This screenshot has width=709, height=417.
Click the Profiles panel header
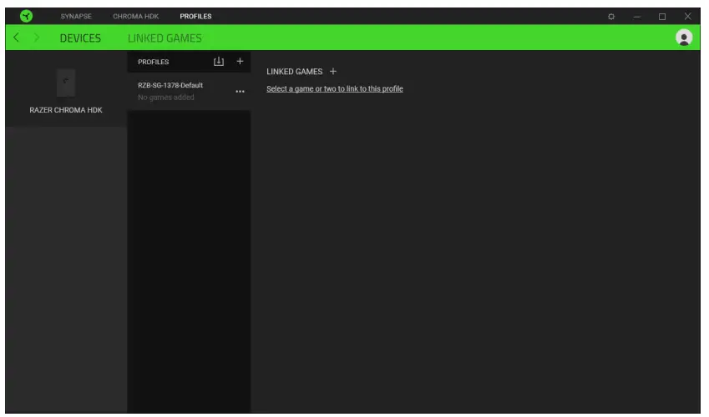[x=154, y=62]
